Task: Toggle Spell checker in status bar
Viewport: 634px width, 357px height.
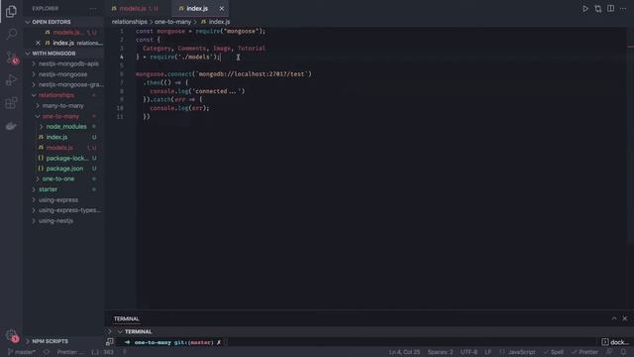Action: point(554,352)
